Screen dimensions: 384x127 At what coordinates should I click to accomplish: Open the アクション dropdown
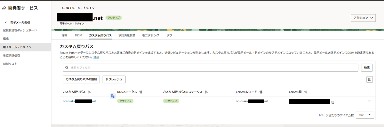pyautogui.click(x=363, y=18)
